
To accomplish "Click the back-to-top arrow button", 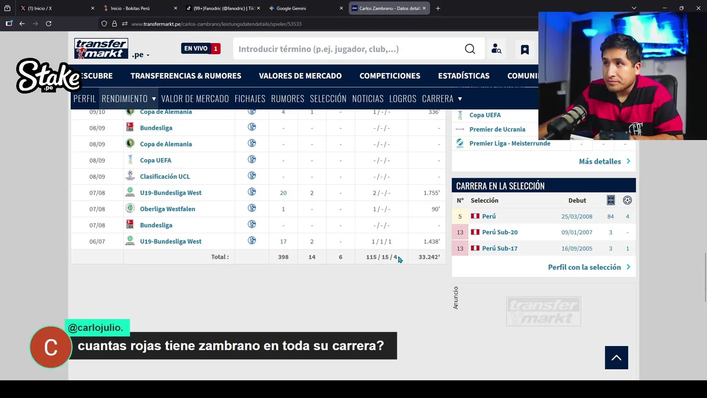I will pos(616,358).
